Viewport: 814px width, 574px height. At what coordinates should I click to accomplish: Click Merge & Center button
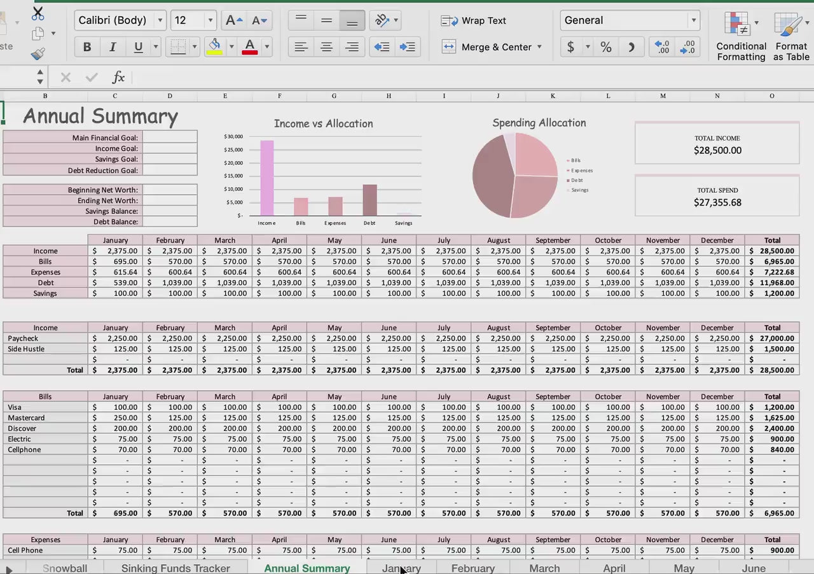487,46
